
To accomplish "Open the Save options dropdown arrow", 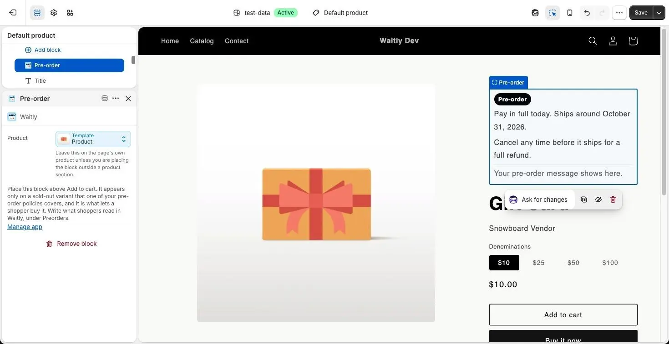I will pos(659,13).
